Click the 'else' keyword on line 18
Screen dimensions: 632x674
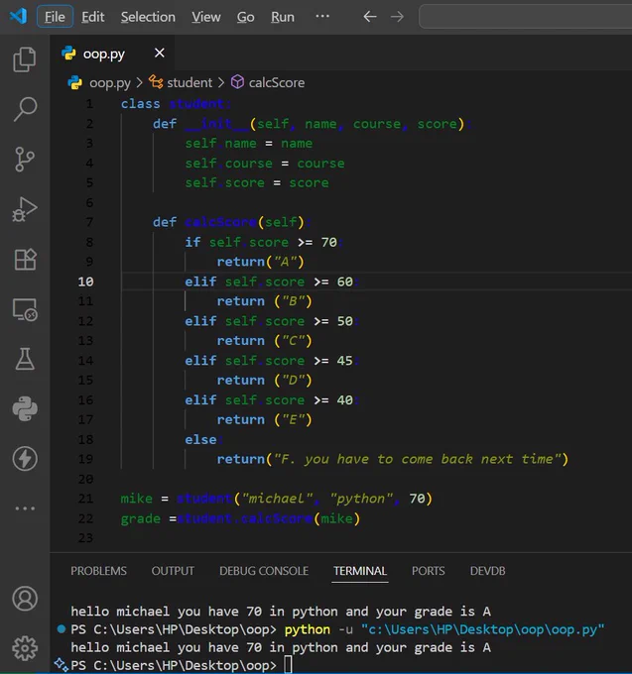[x=200, y=439]
